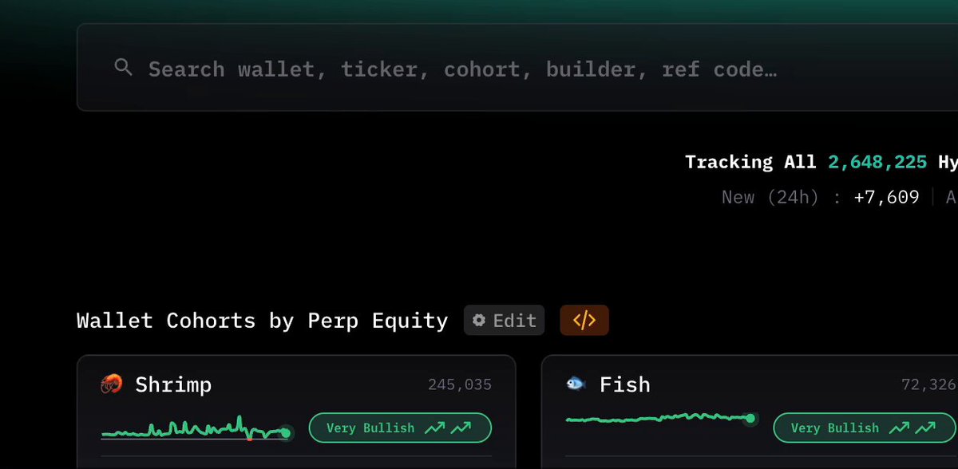Screen dimensions: 958x469
Task: Click the Shrimp emoji icon
Action: [112, 384]
